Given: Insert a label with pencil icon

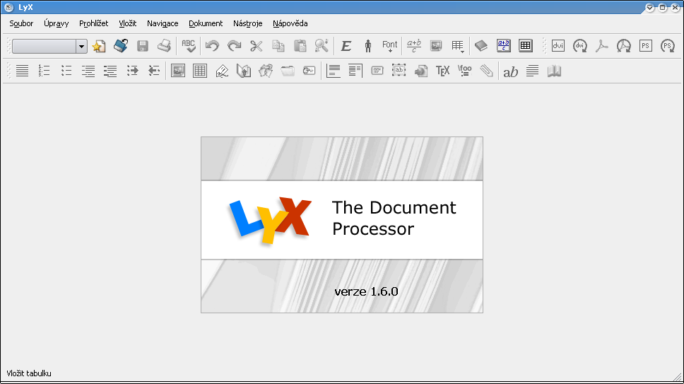Looking at the screenshot, I should click(222, 71).
